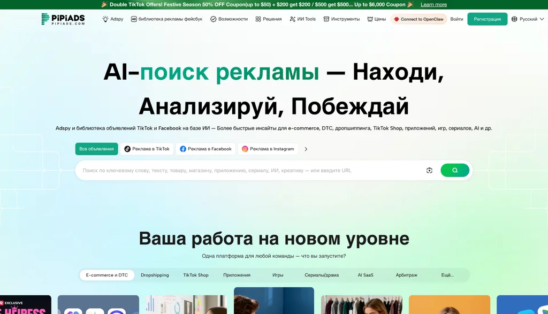Viewport: 548px width, 314px height.
Task: Click the clothing rack thumbnail
Action: pos(362,304)
